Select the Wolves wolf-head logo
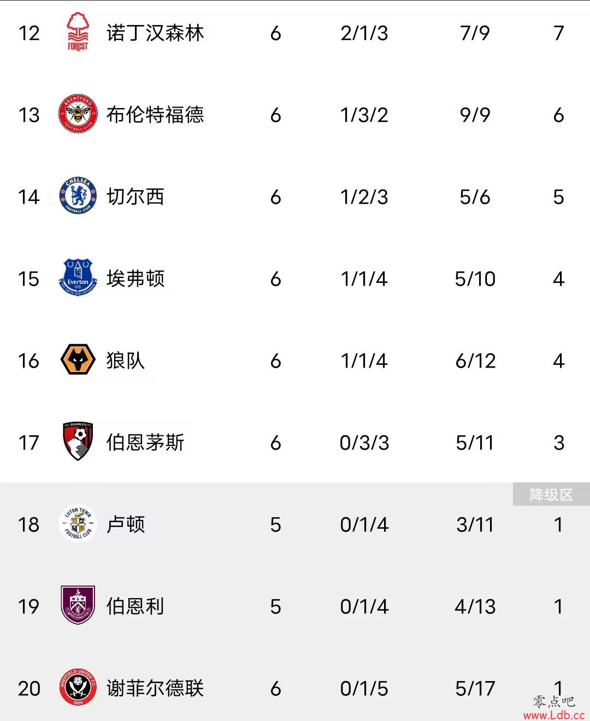590x721 pixels. pos(78,360)
